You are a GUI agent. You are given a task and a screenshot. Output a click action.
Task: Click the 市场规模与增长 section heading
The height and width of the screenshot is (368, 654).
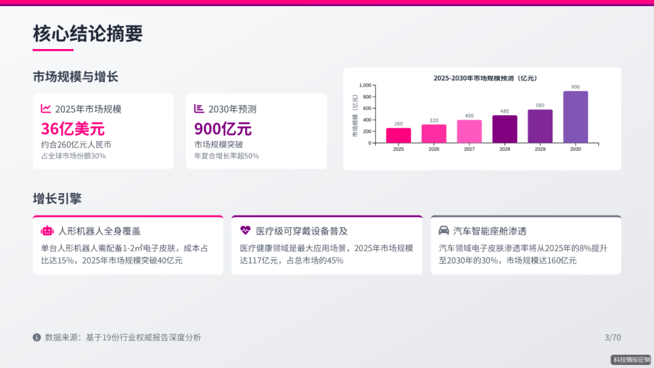[x=75, y=77]
